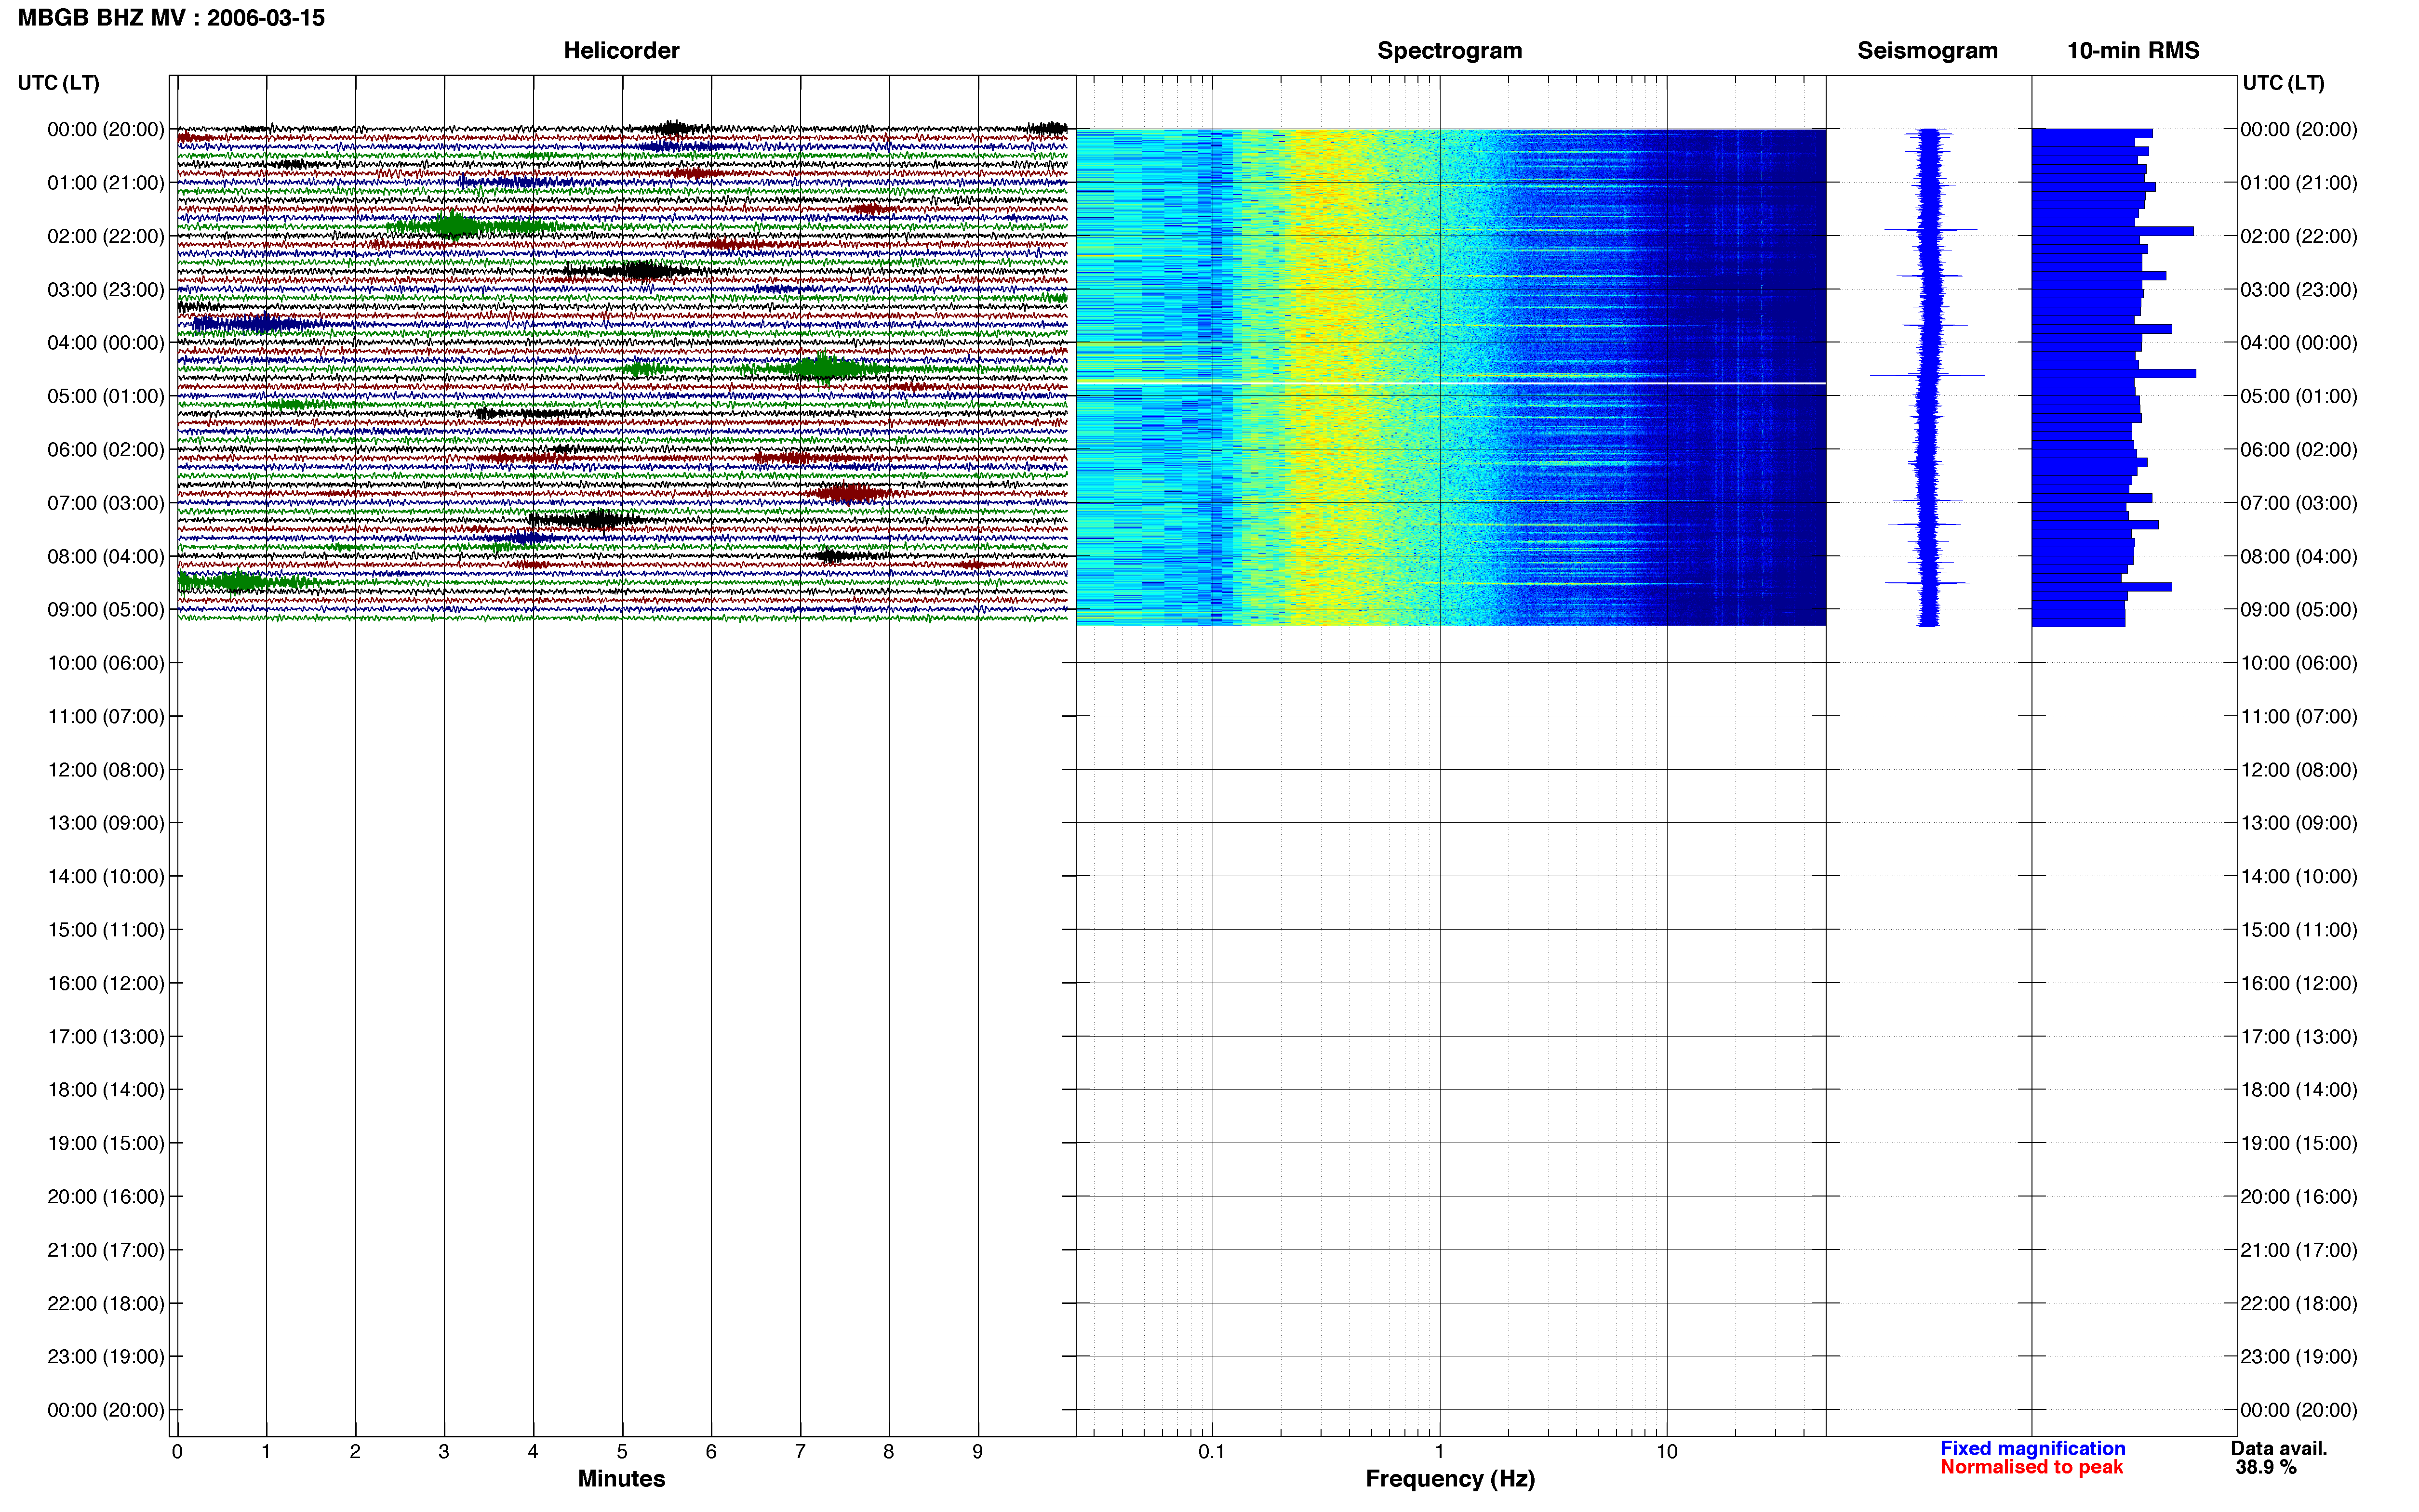The image size is (2419, 1512).
Task: Click the '5' minutes tick label
Action: [622, 1451]
